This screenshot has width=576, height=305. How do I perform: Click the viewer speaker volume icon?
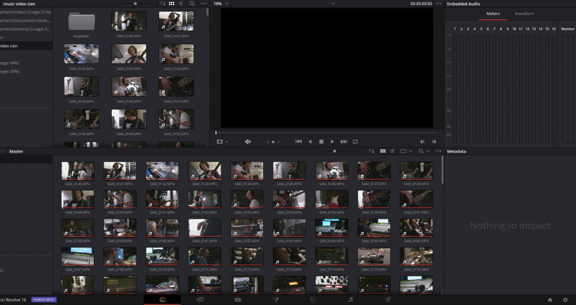point(248,142)
